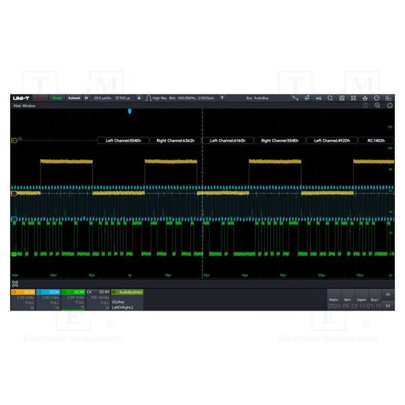Image resolution: width=405 pixels, height=405 pixels.
Task: Open the Math+ menu
Action: coord(334,300)
